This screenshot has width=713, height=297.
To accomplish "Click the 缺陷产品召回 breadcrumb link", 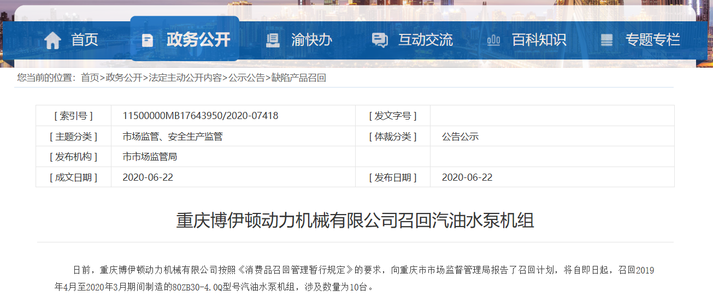I will [298, 78].
